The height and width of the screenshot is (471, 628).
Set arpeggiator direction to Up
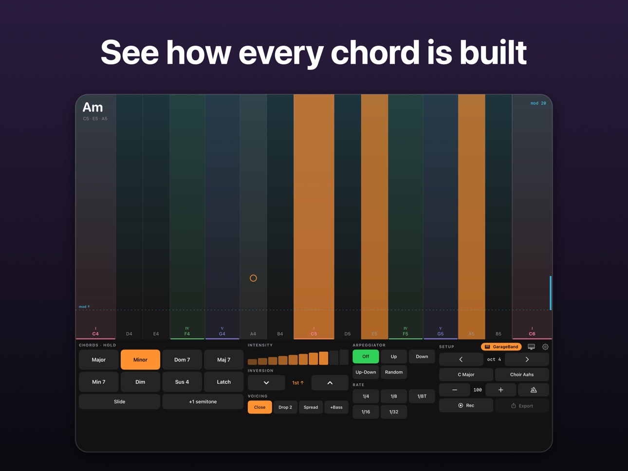coord(394,357)
